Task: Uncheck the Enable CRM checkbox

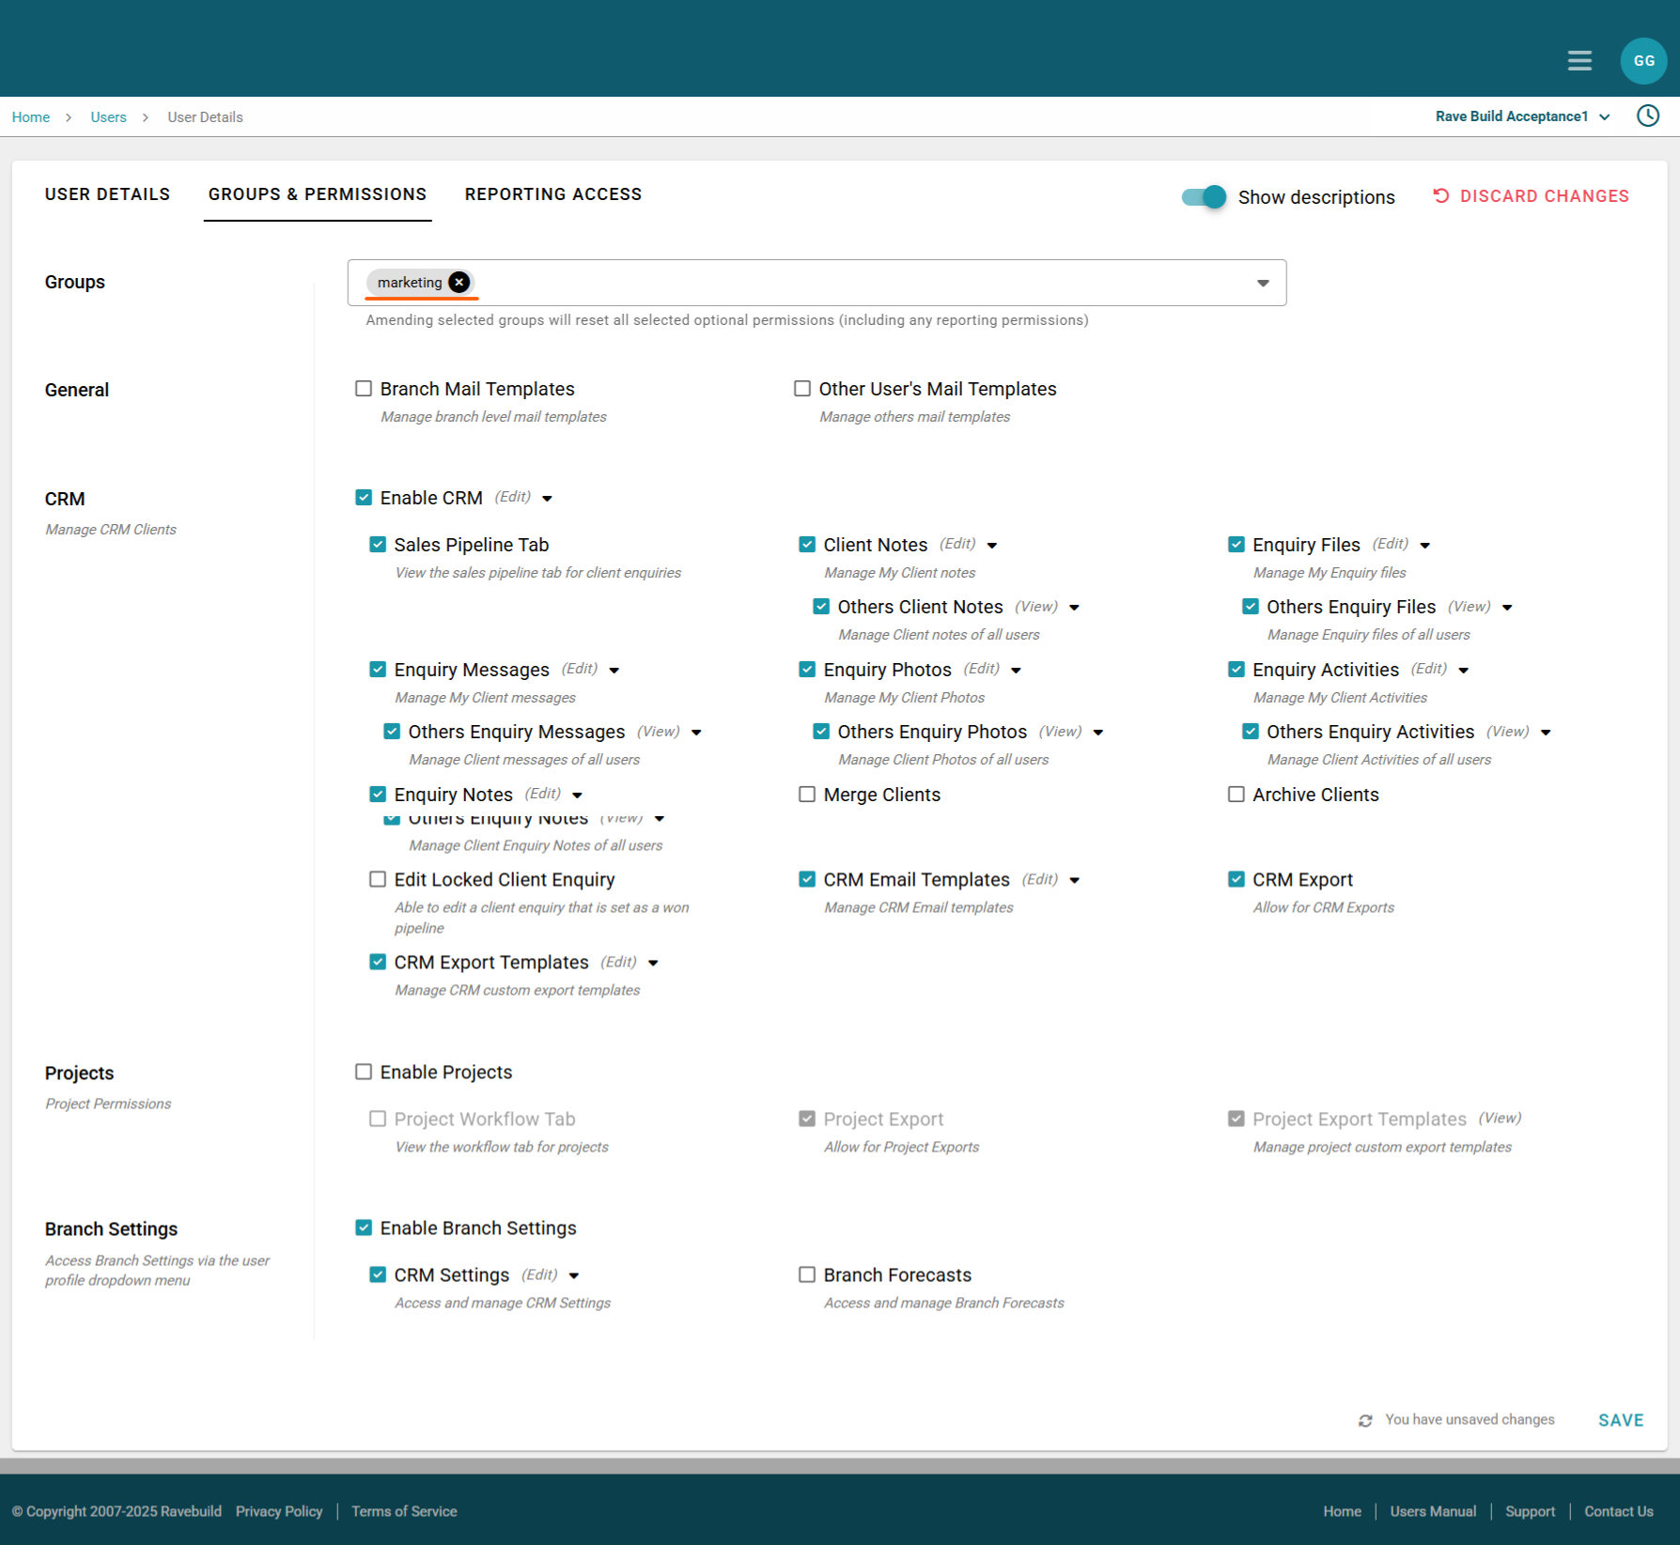Action: (x=364, y=498)
